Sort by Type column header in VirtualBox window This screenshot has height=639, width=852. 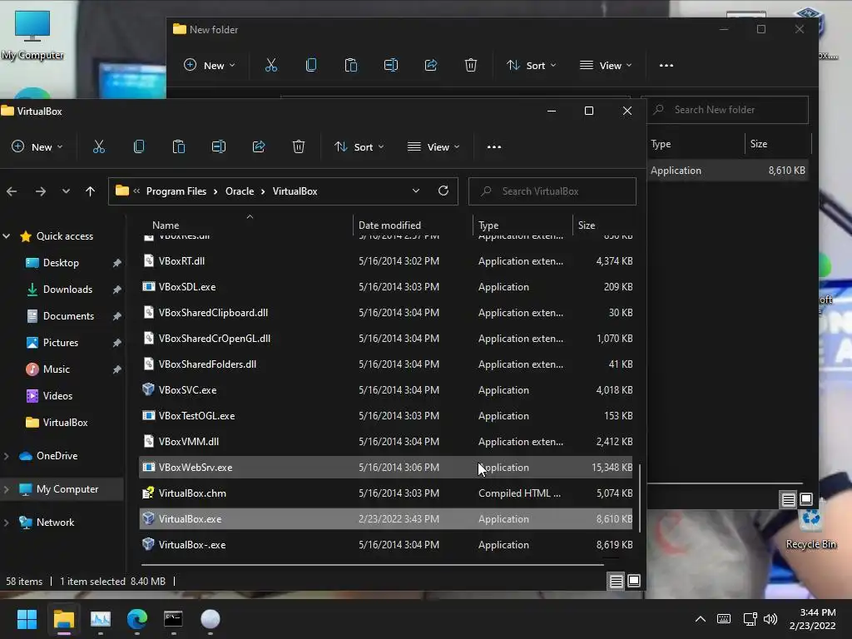(523, 225)
